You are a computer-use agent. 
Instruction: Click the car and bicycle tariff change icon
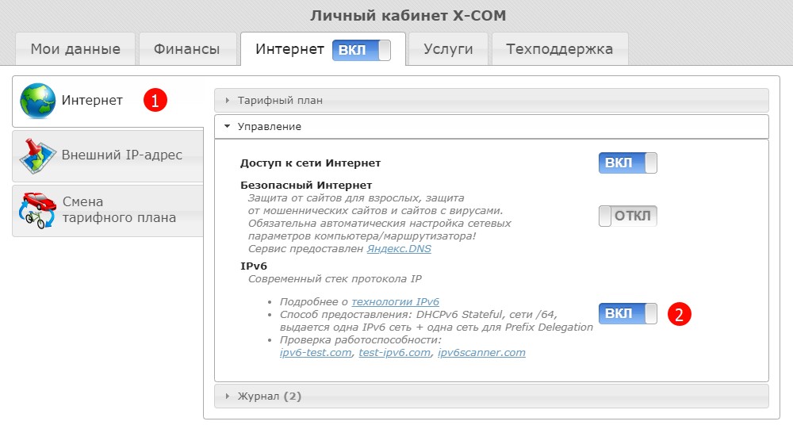(x=37, y=210)
